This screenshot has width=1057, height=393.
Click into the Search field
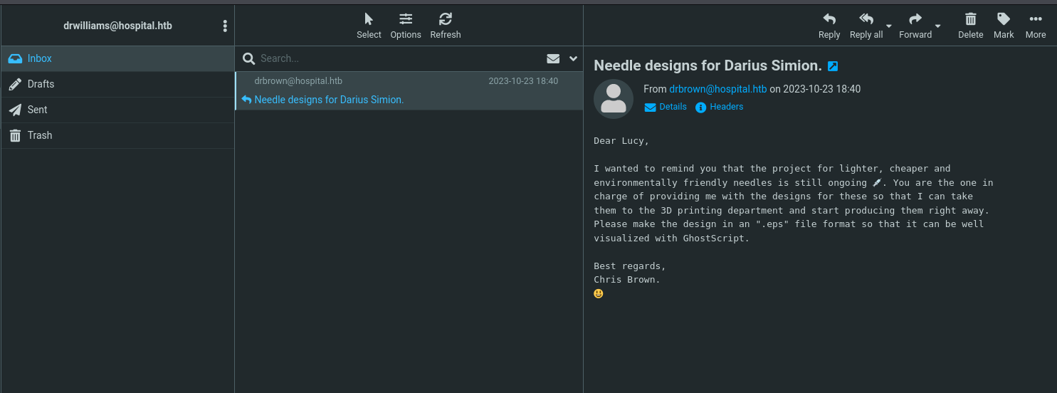[399, 58]
